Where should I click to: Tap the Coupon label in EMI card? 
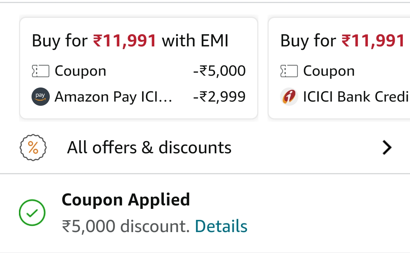point(81,71)
